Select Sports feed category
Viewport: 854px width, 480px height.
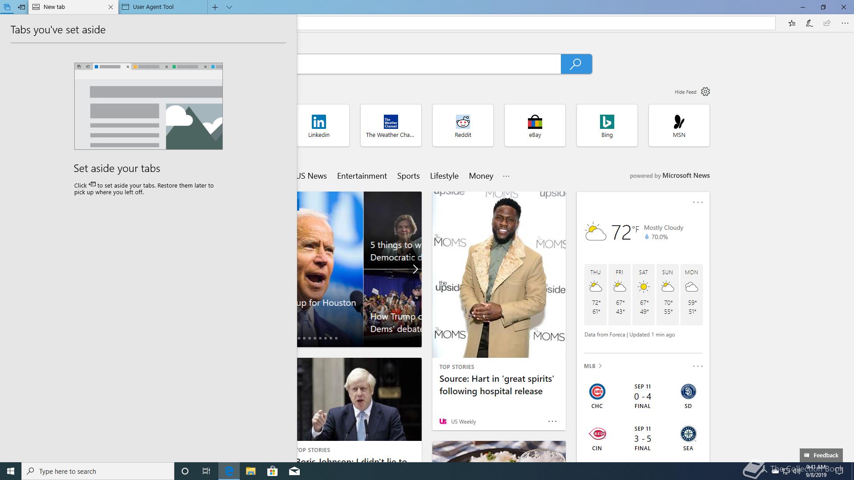pos(408,176)
